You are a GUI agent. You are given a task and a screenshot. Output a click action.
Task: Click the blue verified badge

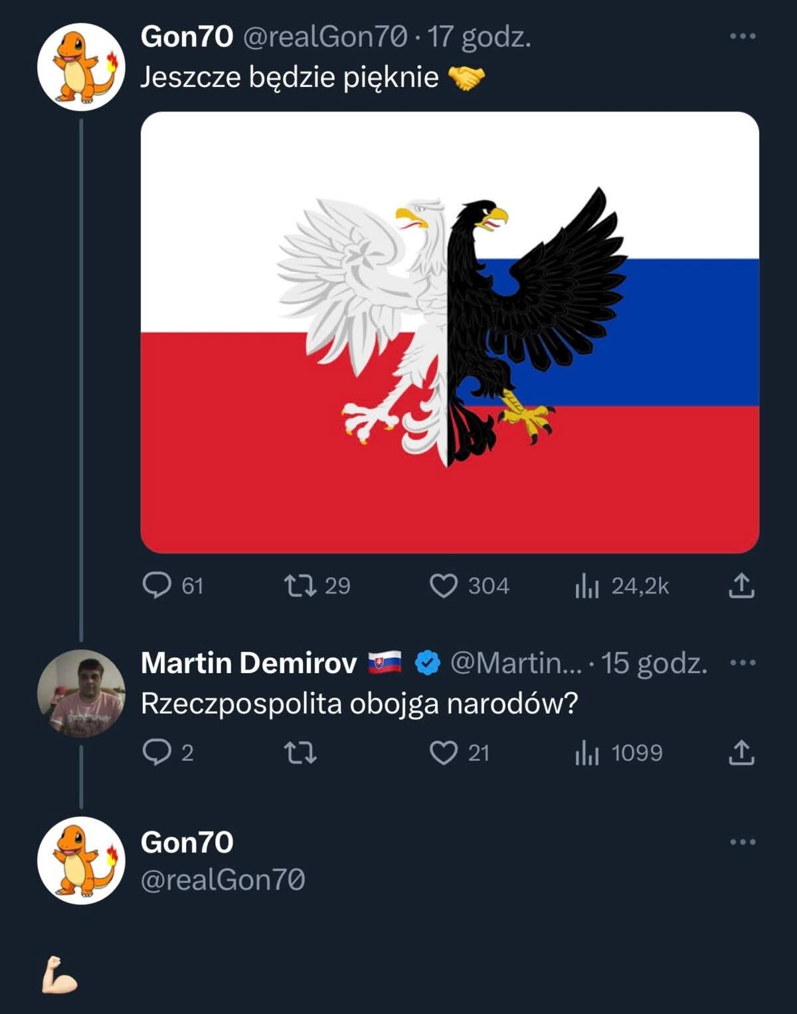pyautogui.click(x=428, y=662)
